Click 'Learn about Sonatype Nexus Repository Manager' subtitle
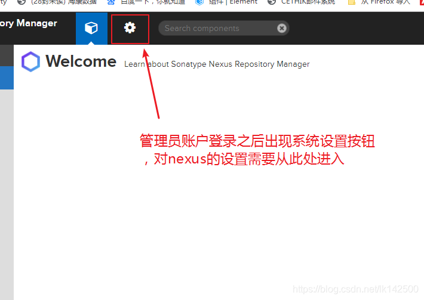424x300 pixels. pos(217,64)
